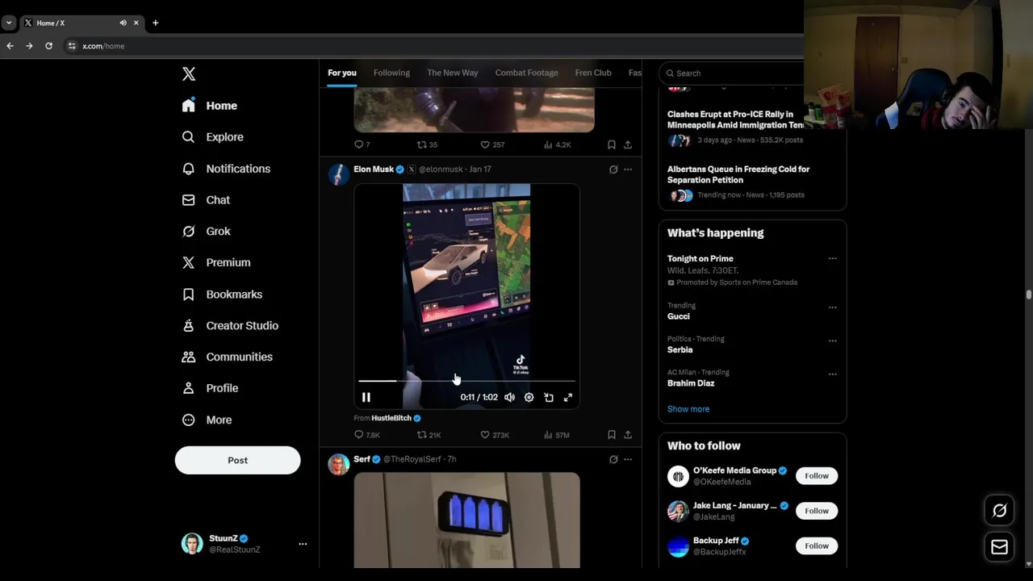The width and height of the screenshot is (1033, 581).
Task: Repost Elon Musk post
Action: pos(429,435)
